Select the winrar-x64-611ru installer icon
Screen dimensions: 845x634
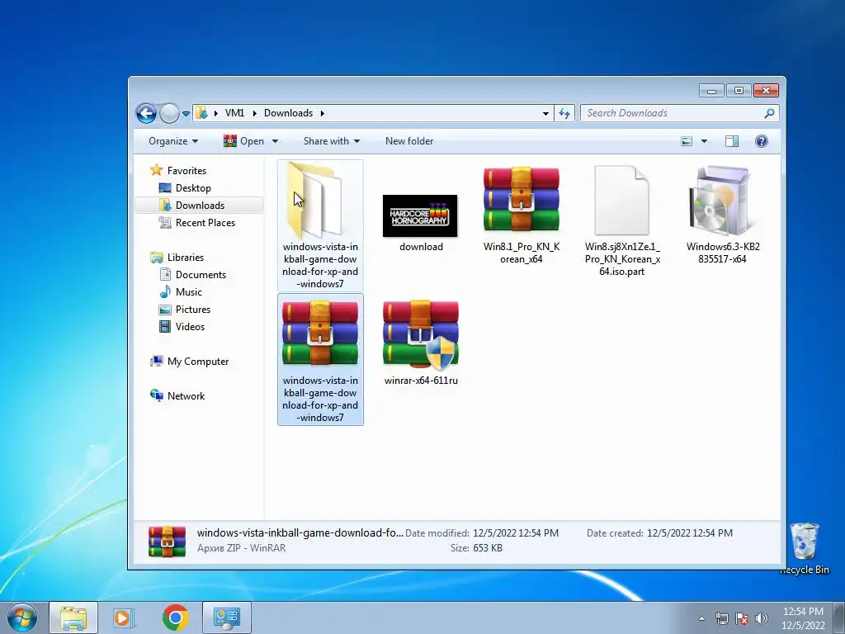pyautogui.click(x=421, y=334)
